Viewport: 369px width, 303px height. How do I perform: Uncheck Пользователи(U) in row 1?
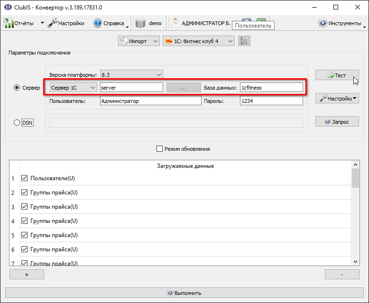[x=25, y=178]
